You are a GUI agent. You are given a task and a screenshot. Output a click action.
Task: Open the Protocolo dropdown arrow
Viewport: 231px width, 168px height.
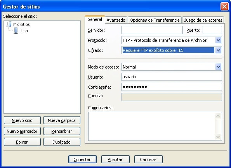(x=218, y=40)
